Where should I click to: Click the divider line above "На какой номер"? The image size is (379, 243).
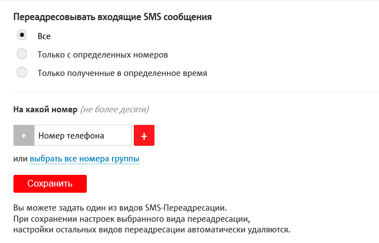pyautogui.click(x=196, y=92)
